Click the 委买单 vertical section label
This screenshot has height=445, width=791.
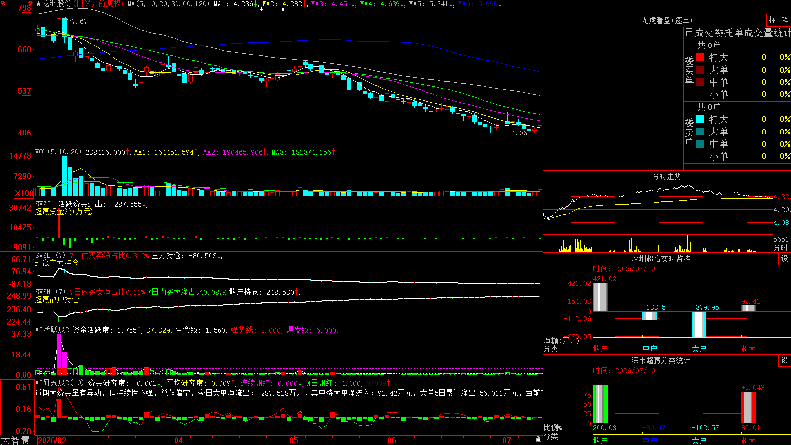click(x=689, y=70)
